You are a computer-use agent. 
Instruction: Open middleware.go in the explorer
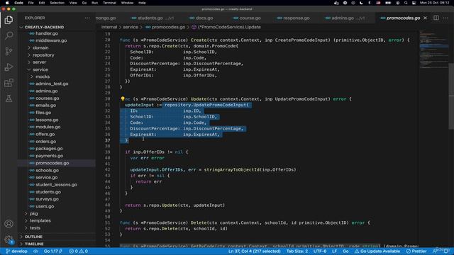[x=57, y=40]
